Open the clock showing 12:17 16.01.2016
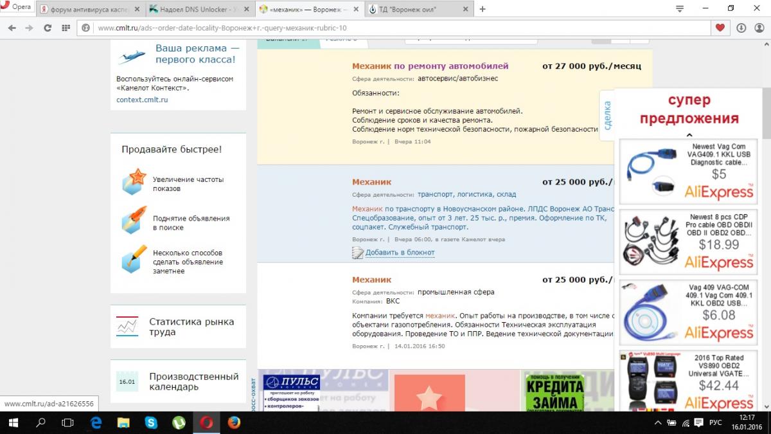Viewport: 771px width, 434px height. click(x=747, y=422)
